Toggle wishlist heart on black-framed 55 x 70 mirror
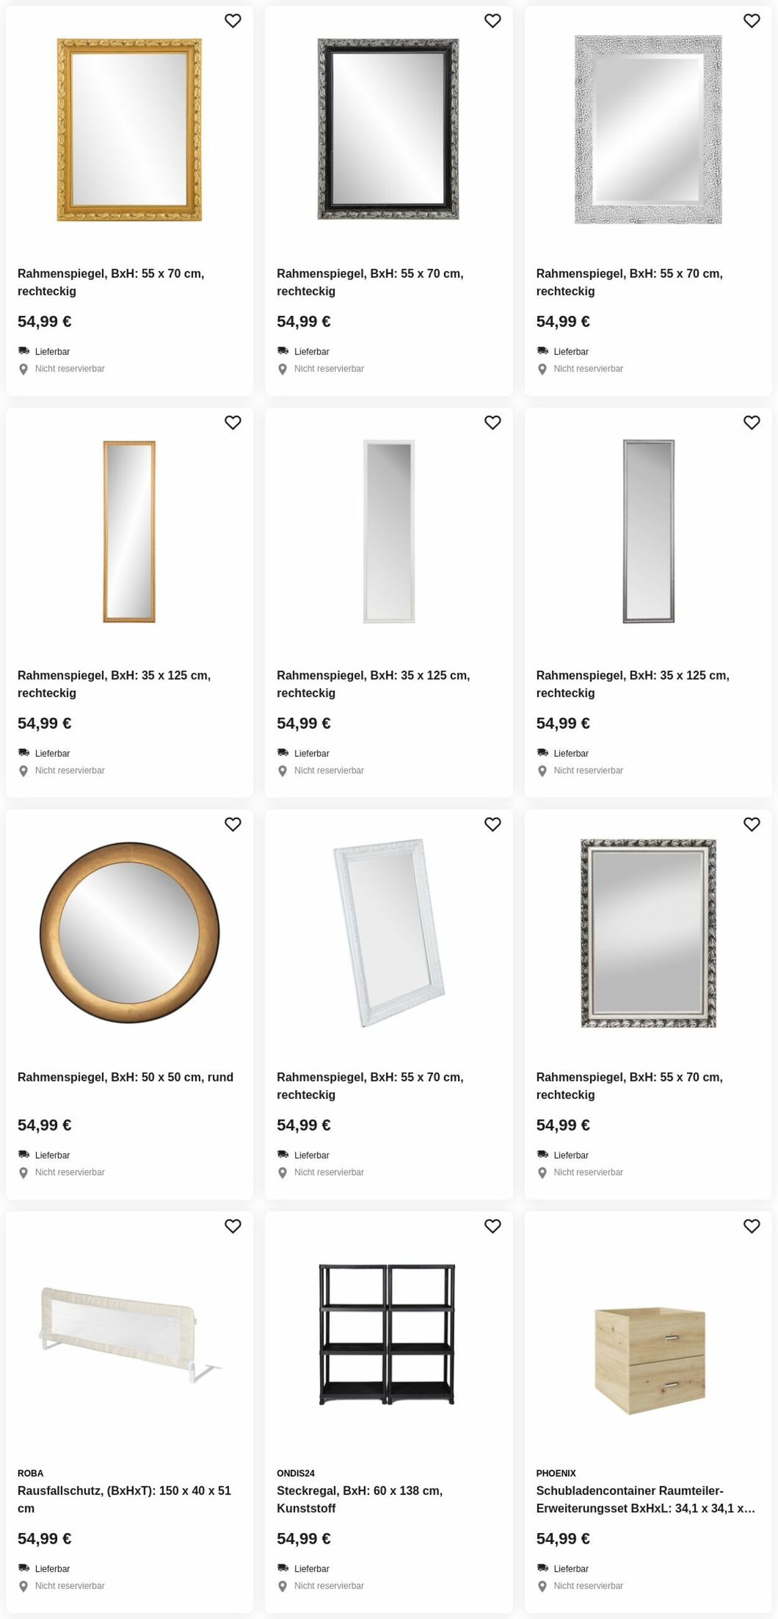 click(x=492, y=21)
